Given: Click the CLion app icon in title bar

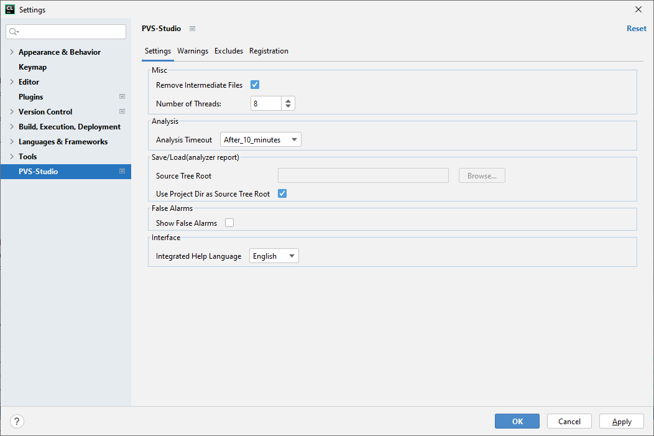Looking at the screenshot, I should [x=9, y=9].
